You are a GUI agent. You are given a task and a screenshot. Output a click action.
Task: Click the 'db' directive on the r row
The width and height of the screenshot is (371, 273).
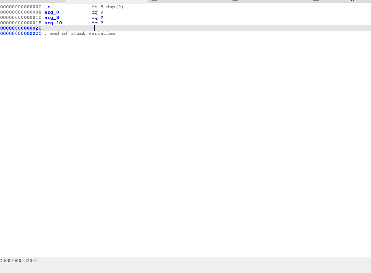pyautogui.click(x=94, y=7)
